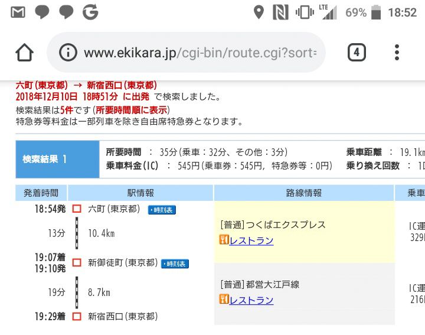
Task: Tap the 駅情報 column header
Action: 140,193
